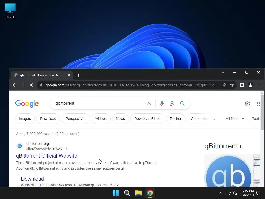Open qBittorrent Official Website link

click(47, 156)
